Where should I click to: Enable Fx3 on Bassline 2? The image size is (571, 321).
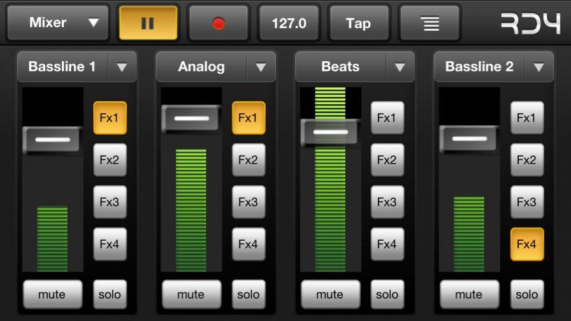(x=527, y=202)
